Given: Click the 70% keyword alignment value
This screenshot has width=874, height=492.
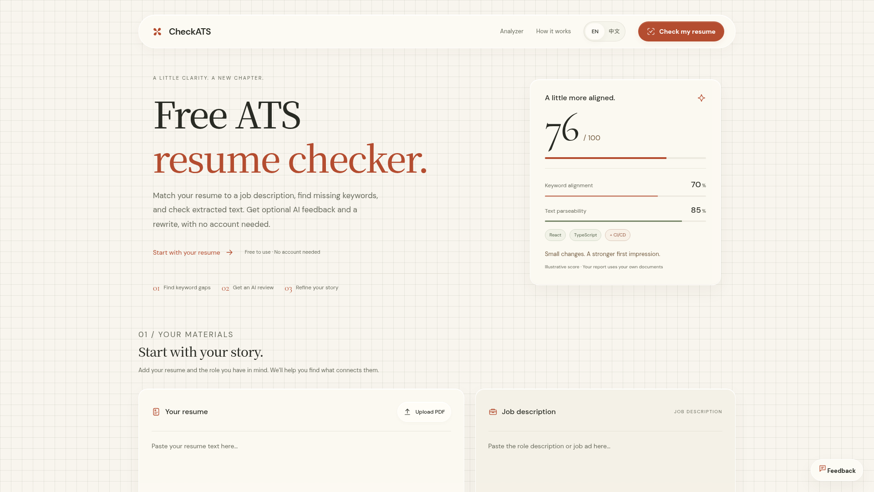Looking at the screenshot, I should (x=698, y=185).
